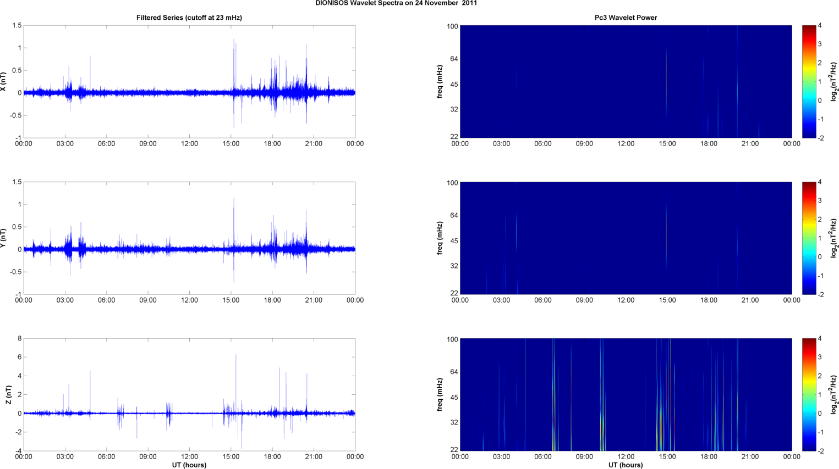Screen dimensions: 839x469
Task: Click the top X-component wavelet power spectrogram
Action: tap(626, 82)
